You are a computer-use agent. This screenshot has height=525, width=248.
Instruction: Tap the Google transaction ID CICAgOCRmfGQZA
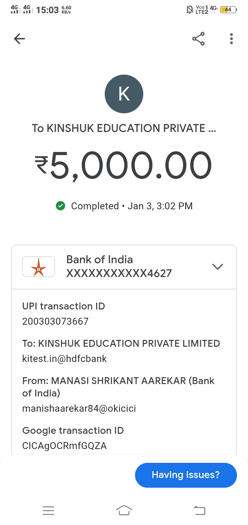(x=64, y=446)
